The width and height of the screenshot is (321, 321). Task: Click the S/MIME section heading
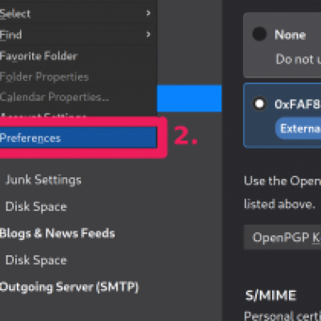coord(270,295)
